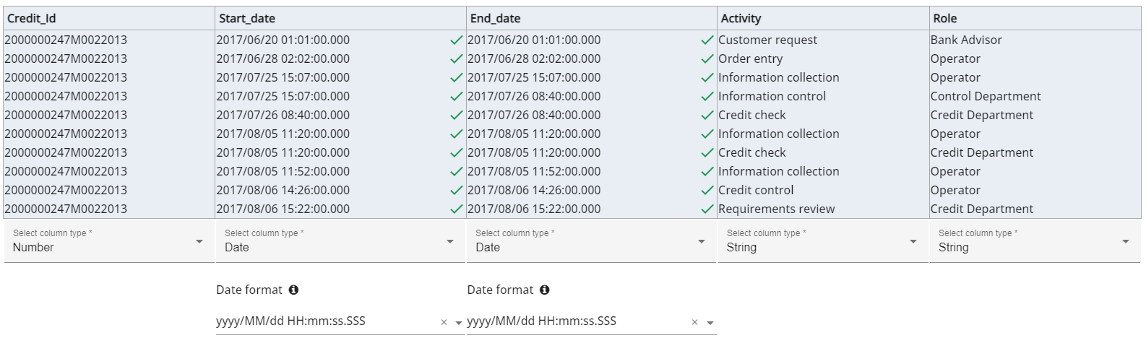This screenshot has height=338, width=1146.
Task: Click the End_date column header
Action: pos(592,19)
